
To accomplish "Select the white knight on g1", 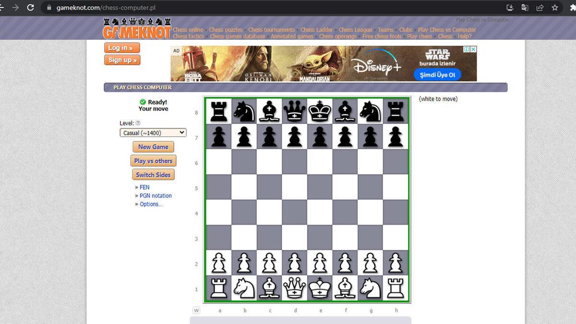I will (371, 289).
